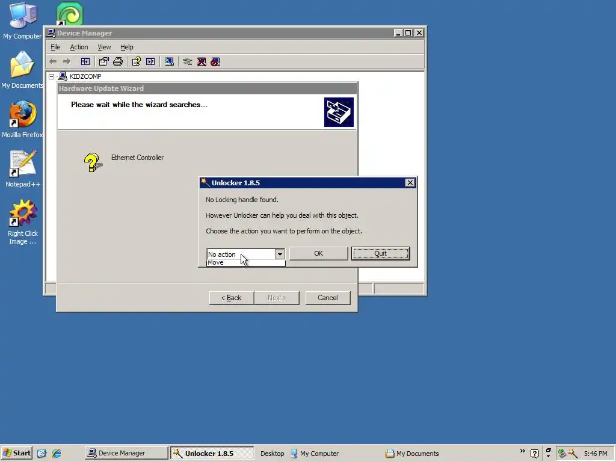The height and width of the screenshot is (462, 616).
Task: Open View menu in Device Manager
Action: pyautogui.click(x=104, y=47)
